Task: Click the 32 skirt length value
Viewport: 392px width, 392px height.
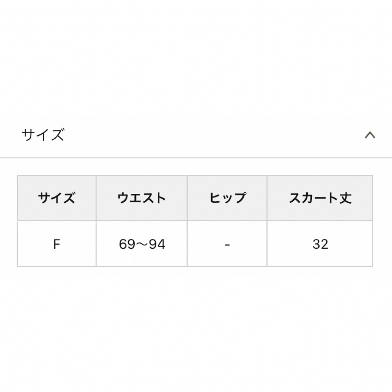Action: [320, 244]
